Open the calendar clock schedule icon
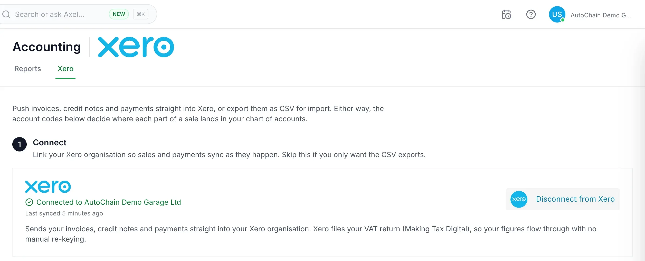The width and height of the screenshot is (645, 261). point(506,15)
